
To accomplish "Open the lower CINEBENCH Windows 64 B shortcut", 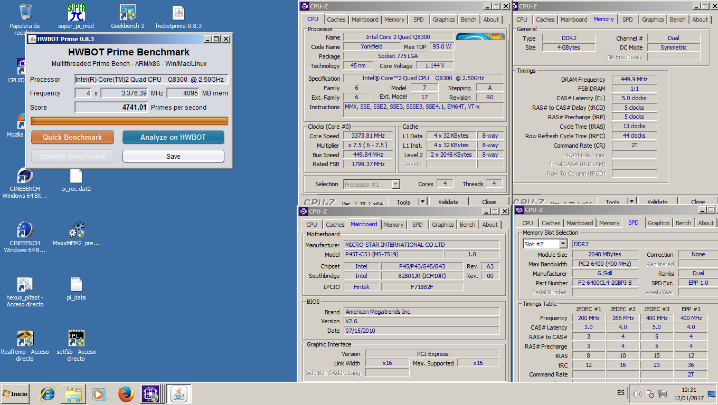I will 25,230.
